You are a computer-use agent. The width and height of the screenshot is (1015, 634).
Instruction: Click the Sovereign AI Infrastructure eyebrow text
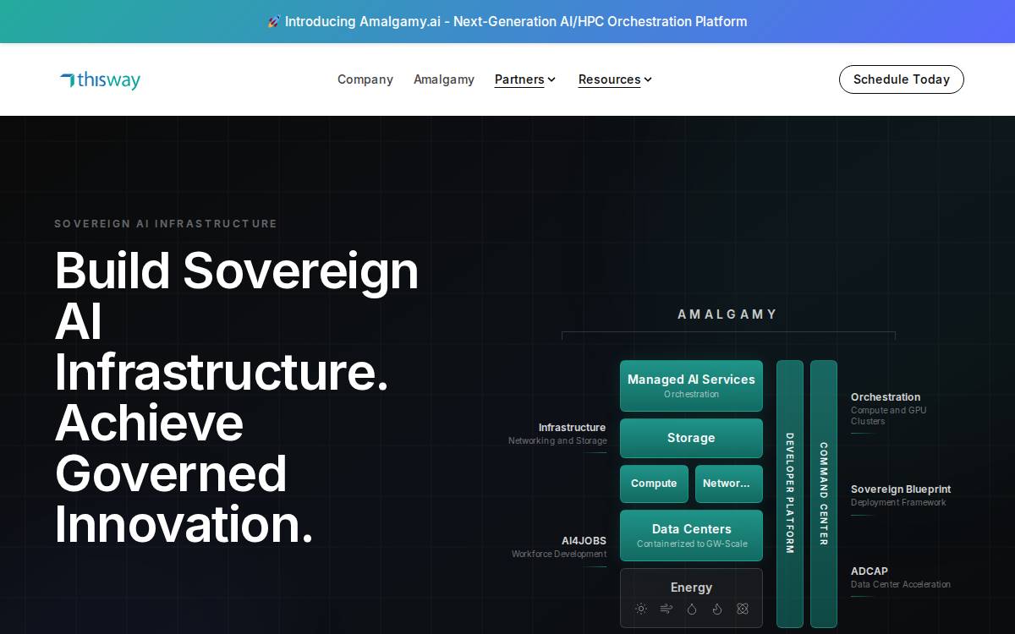pos(166,224)
